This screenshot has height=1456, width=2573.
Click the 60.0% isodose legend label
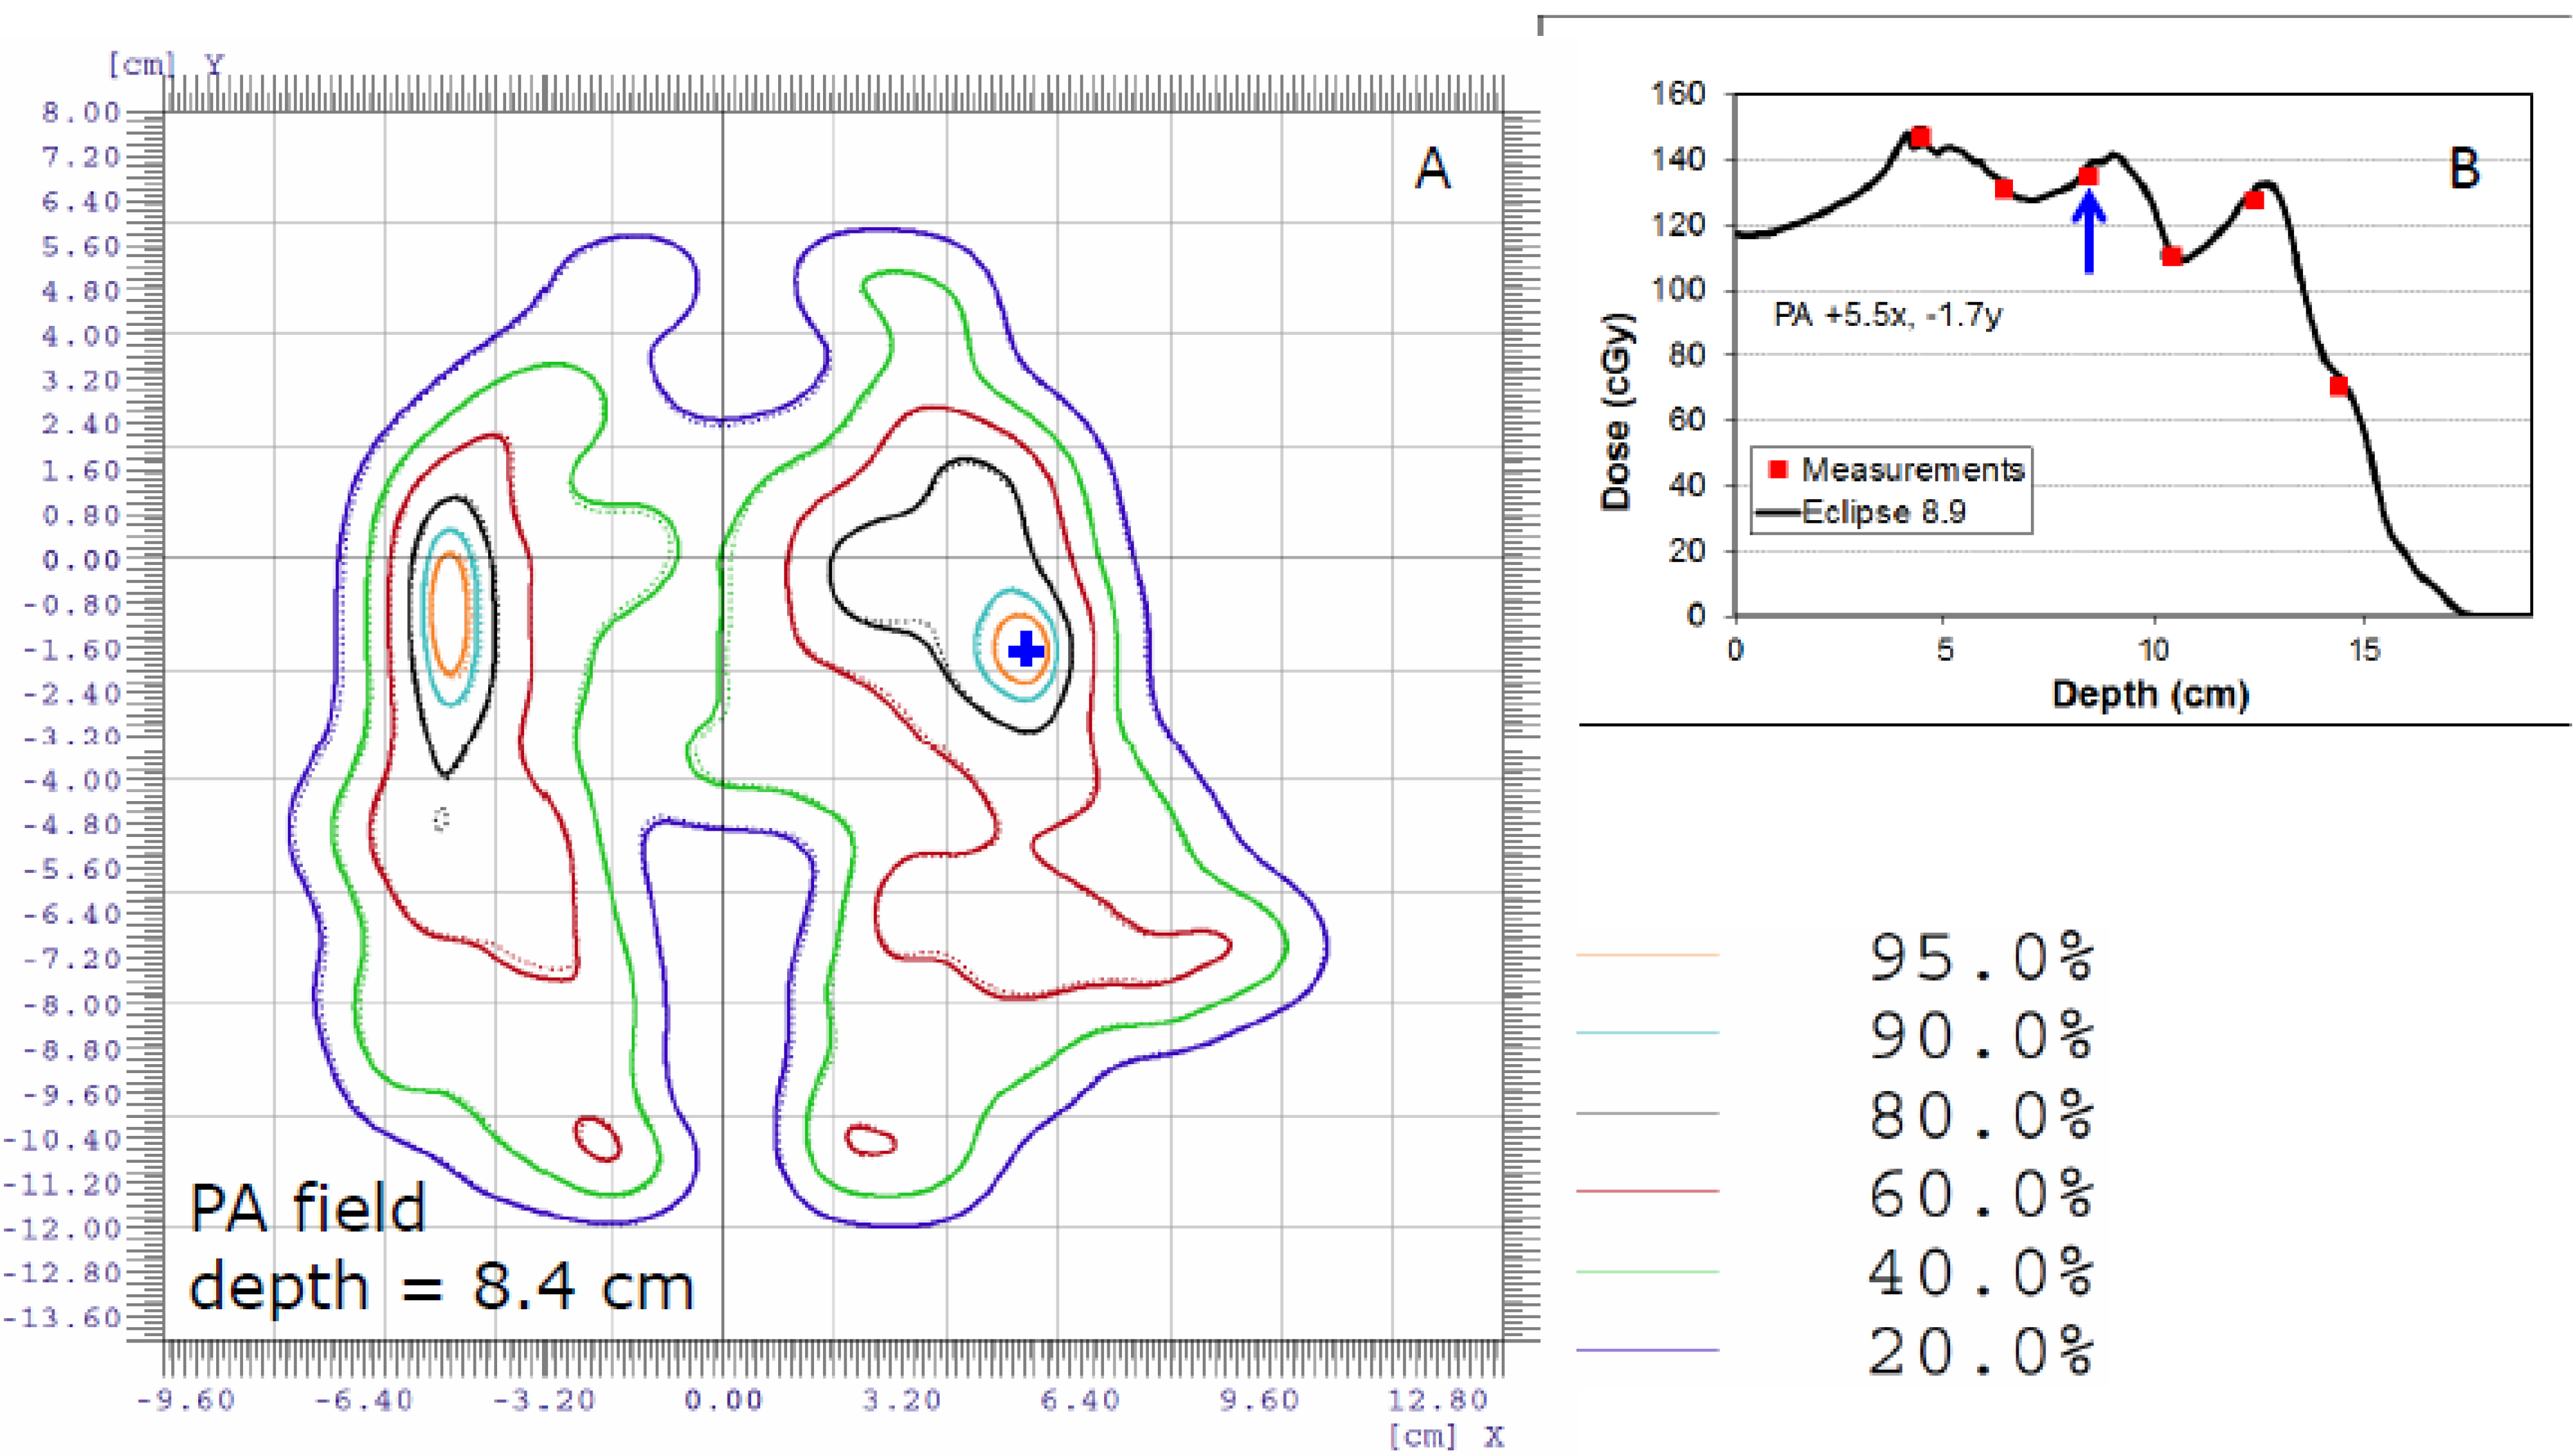[1980, 1193]
